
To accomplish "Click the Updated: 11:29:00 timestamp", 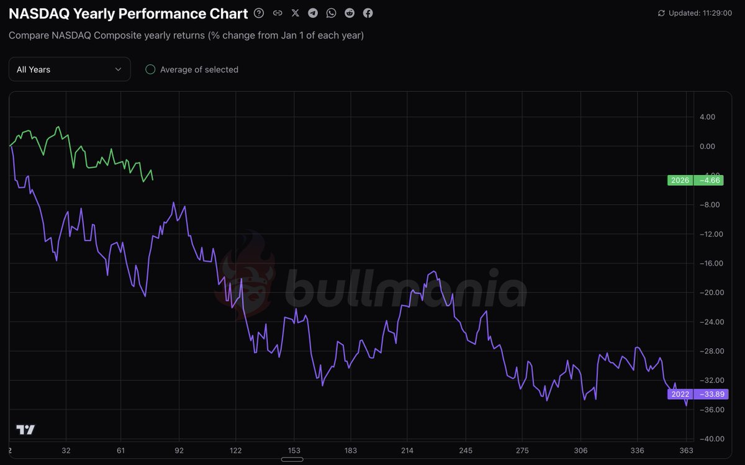I will (700, 13).
